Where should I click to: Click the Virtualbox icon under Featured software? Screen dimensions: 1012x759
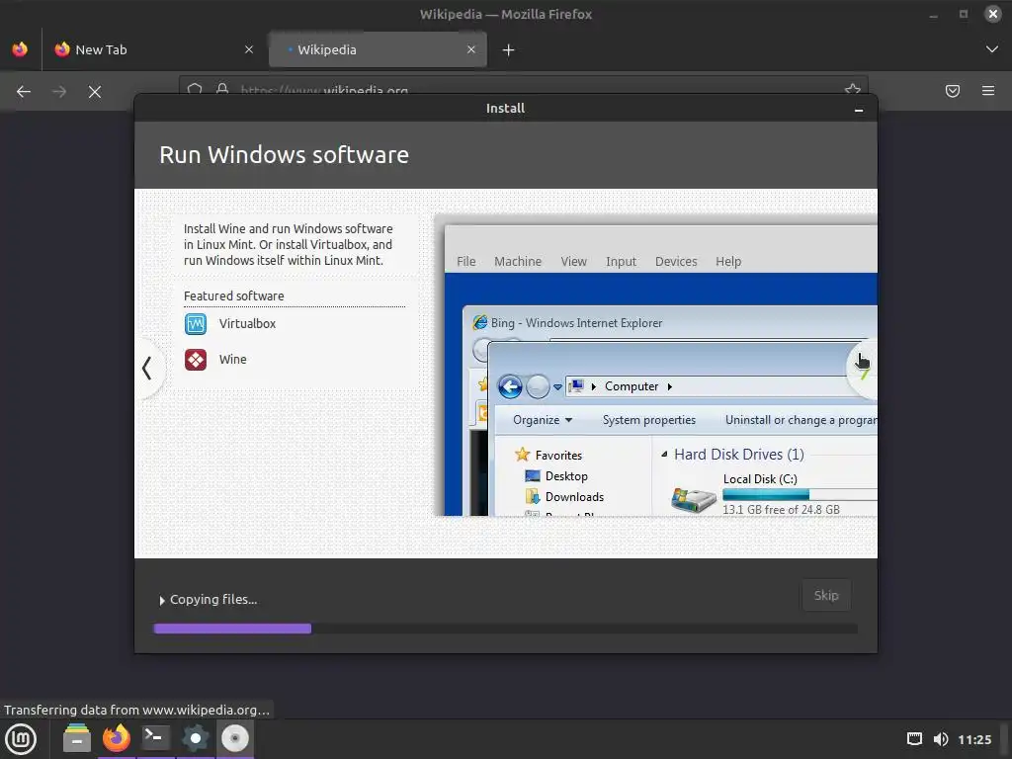coord(196,324)
